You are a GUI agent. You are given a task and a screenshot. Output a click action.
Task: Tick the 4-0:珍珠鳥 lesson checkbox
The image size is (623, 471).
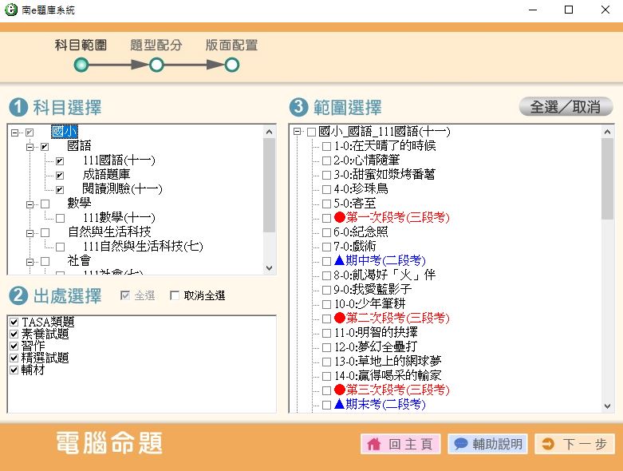(325, 189)
